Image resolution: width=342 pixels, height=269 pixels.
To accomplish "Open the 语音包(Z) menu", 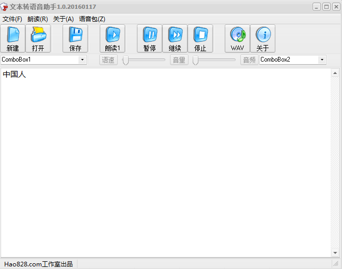I will [92, 19].
